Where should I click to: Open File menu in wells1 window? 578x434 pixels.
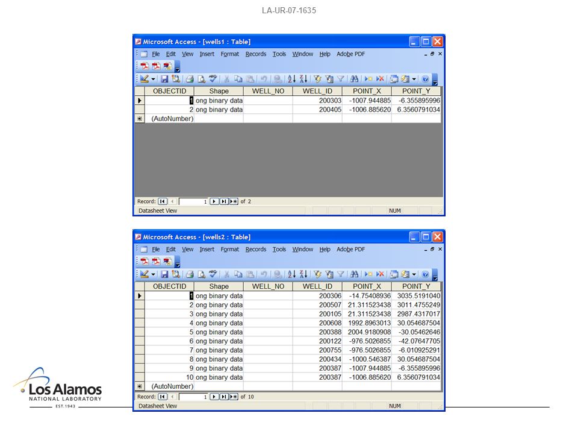pyautogui.click(x=156, y=54)
